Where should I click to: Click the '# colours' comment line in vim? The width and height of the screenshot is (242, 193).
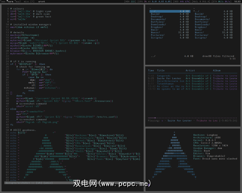point(17,8)
